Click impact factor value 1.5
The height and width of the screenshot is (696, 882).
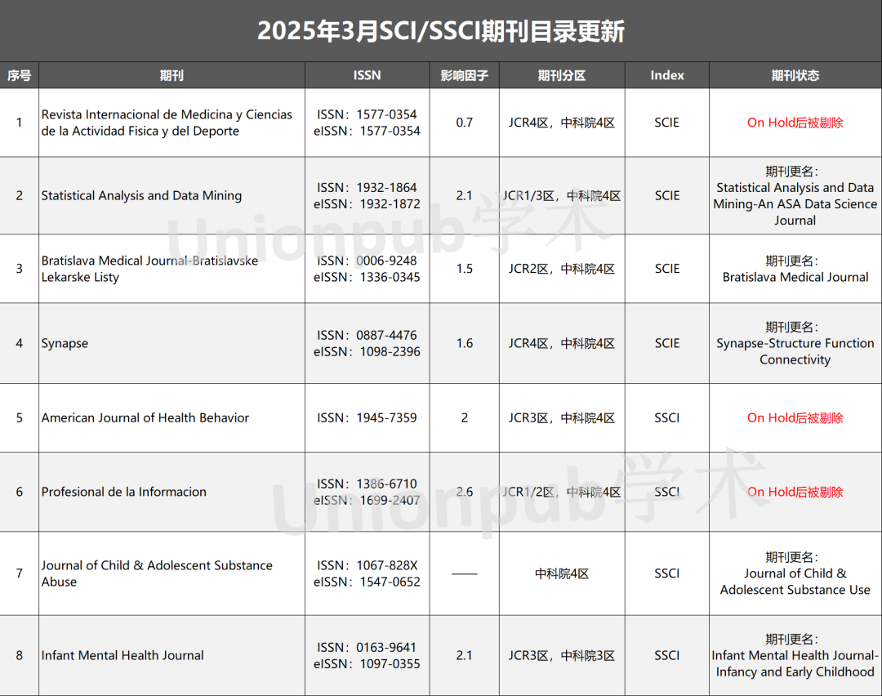pyautogui.click(x=464, y=269)
